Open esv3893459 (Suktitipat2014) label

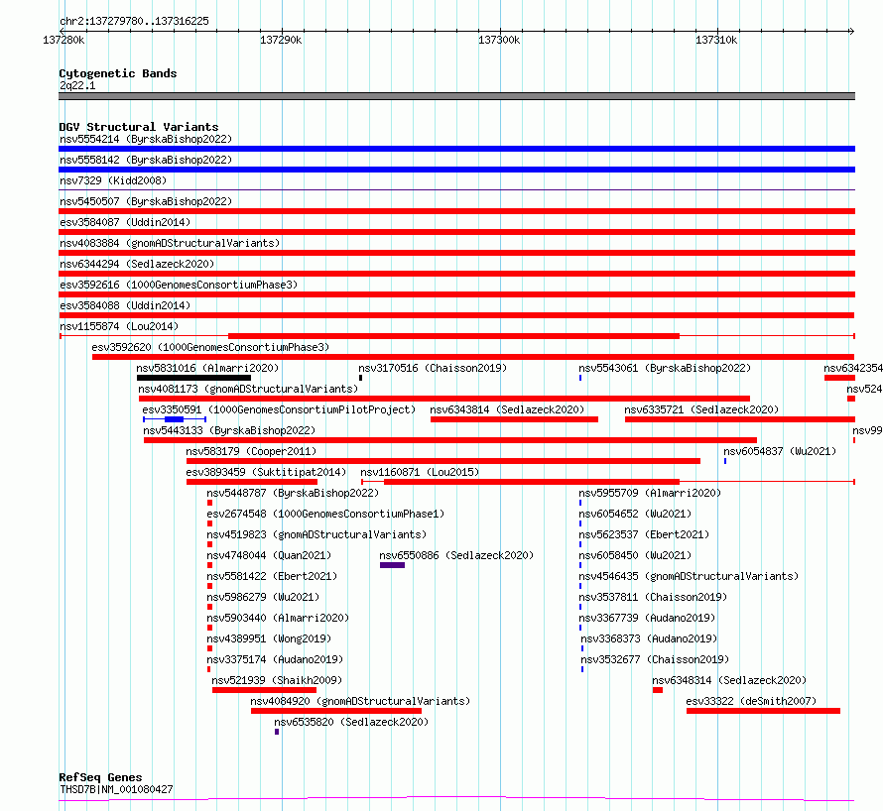coord(266,472)
